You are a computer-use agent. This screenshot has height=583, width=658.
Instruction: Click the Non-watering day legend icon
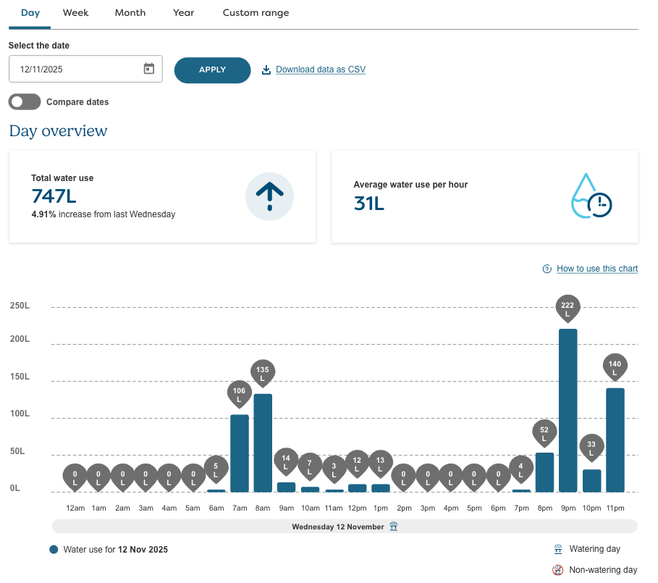[x=557, y=570]
